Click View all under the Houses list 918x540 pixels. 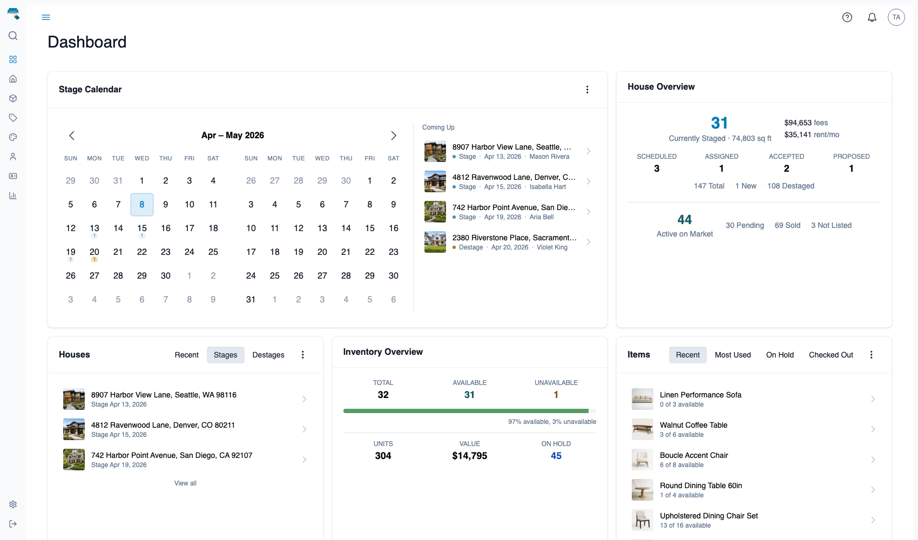coord(185,483)
